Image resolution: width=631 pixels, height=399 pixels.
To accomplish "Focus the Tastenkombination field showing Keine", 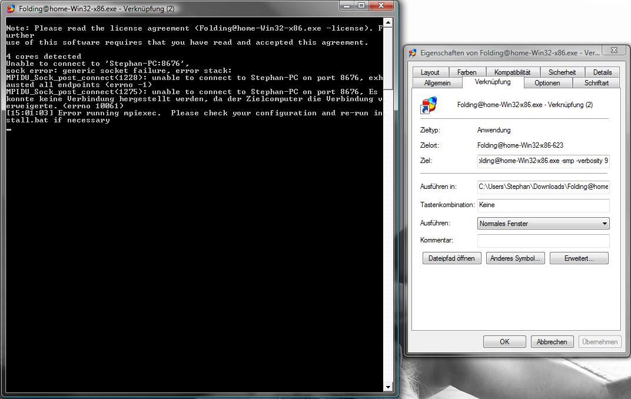I will [x=543, y=205].
